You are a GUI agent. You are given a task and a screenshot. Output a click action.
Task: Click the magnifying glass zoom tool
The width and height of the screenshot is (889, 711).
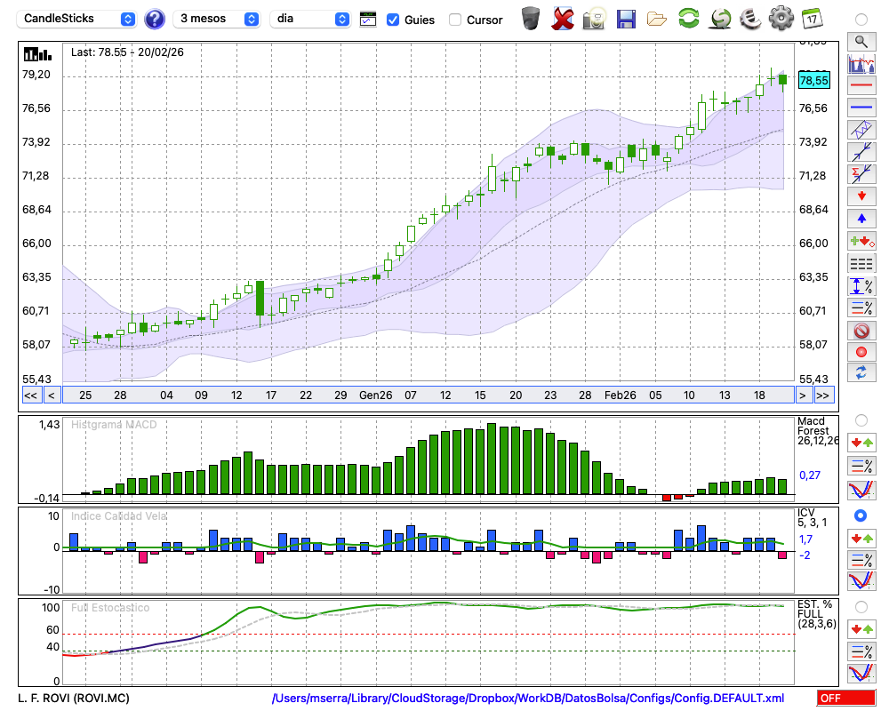coord(861,41)
